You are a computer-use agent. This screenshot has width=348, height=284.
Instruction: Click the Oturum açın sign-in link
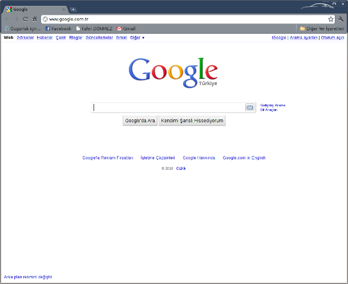[332, 38]
